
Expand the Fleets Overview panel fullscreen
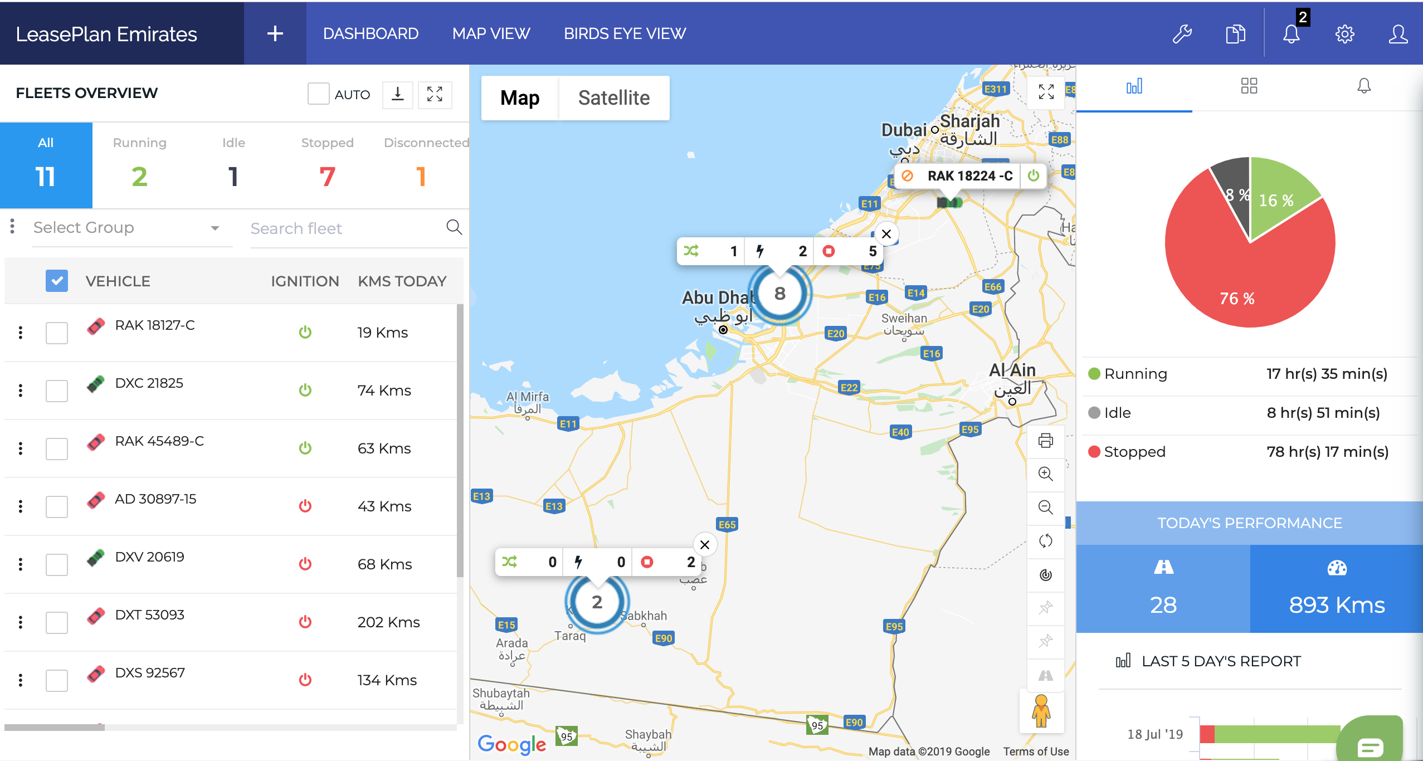tap(435, 94)
